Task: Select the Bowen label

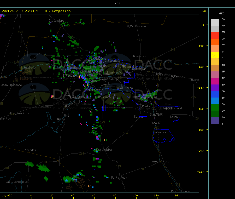Action: click(x=174, y=117)
